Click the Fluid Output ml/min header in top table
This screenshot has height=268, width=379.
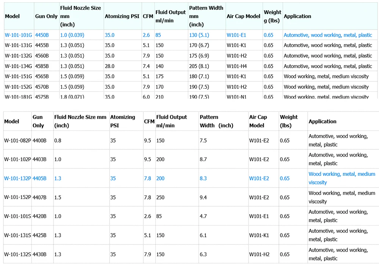[x=171, y=16]
